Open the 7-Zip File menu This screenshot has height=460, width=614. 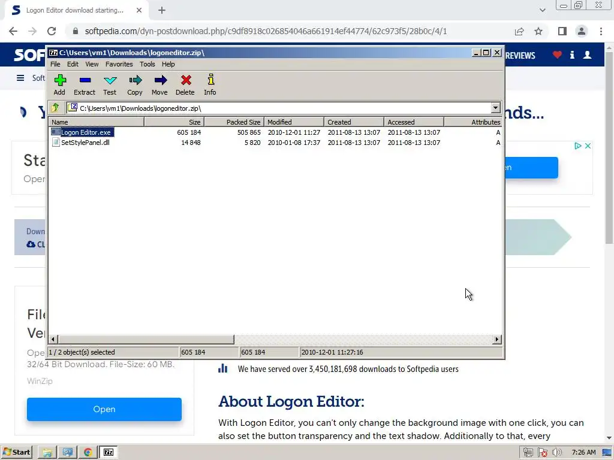click(x=55, y=64)
